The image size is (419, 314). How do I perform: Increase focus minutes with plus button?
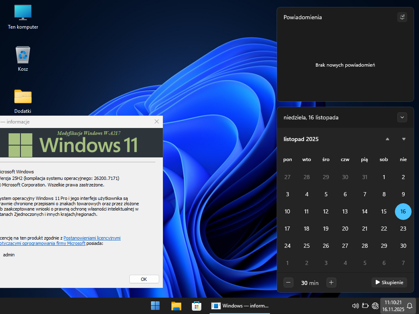[x=331, y=282]
